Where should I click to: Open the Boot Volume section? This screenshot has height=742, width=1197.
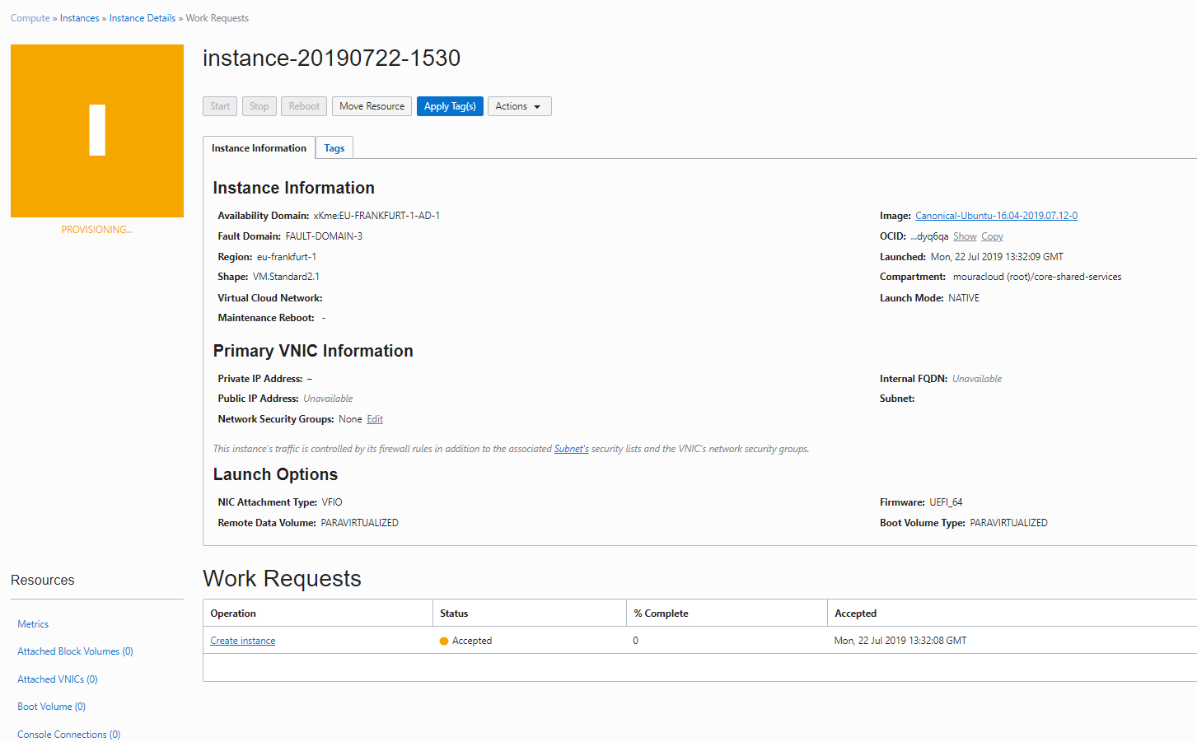[51, 706]
